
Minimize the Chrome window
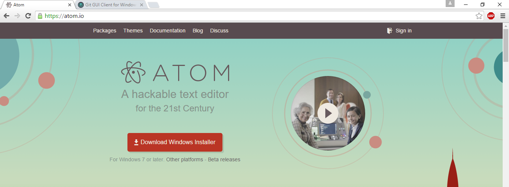[466, 4]
